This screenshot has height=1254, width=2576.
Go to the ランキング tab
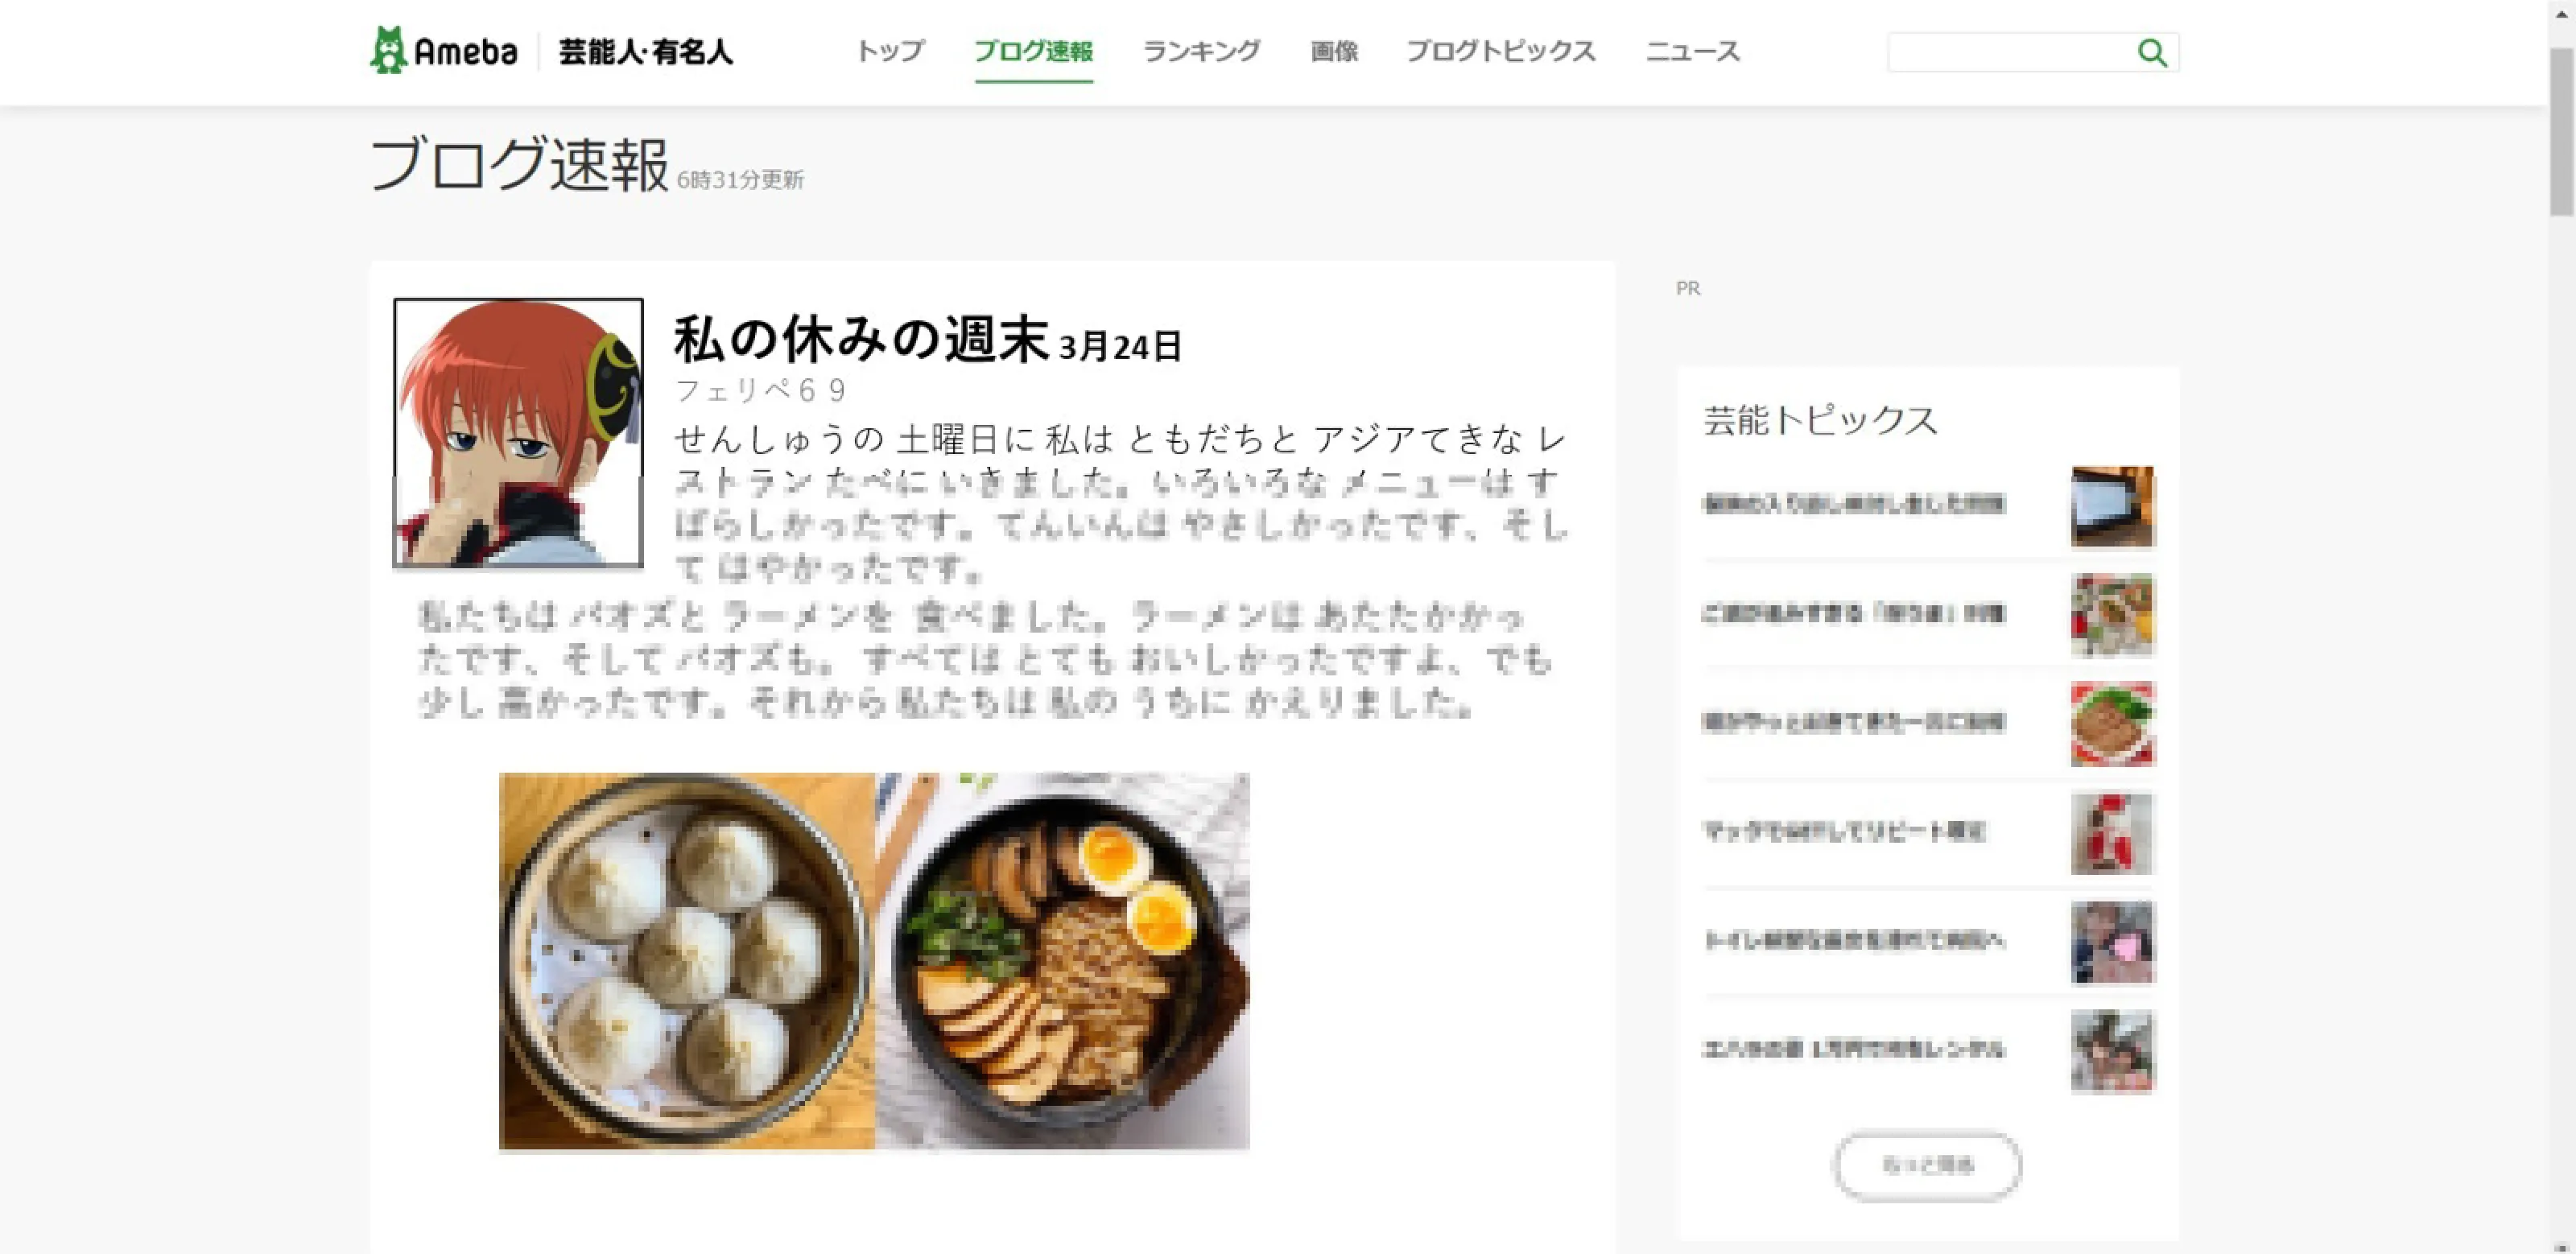[x=1201, y=51]
